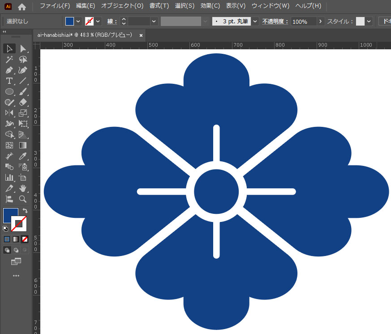The height and width of the screenshot is (334, 391).
Task: Open the 効果(C) menu
Action: (210, 6)
